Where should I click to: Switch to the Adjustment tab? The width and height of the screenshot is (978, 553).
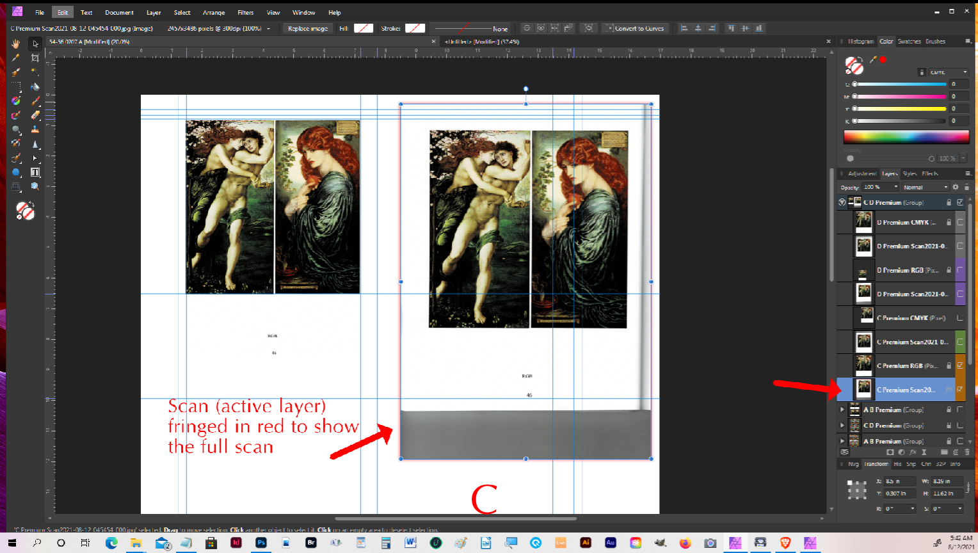[x=862, y=173]
